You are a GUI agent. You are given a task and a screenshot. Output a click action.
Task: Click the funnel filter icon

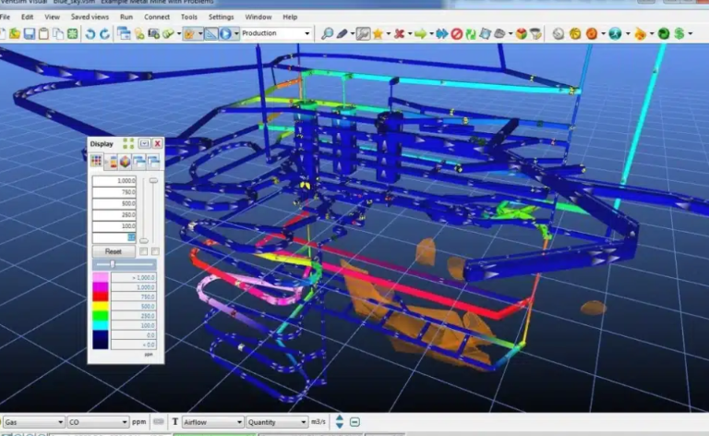535,34
